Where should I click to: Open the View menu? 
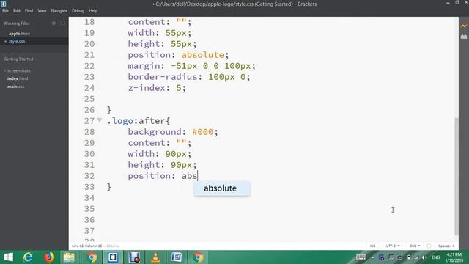[42, 10]
